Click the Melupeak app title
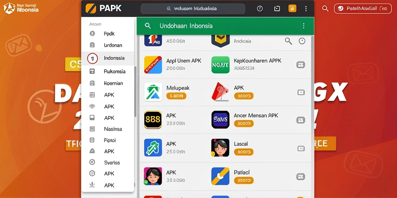397x198 pixels. pos(178,88)
